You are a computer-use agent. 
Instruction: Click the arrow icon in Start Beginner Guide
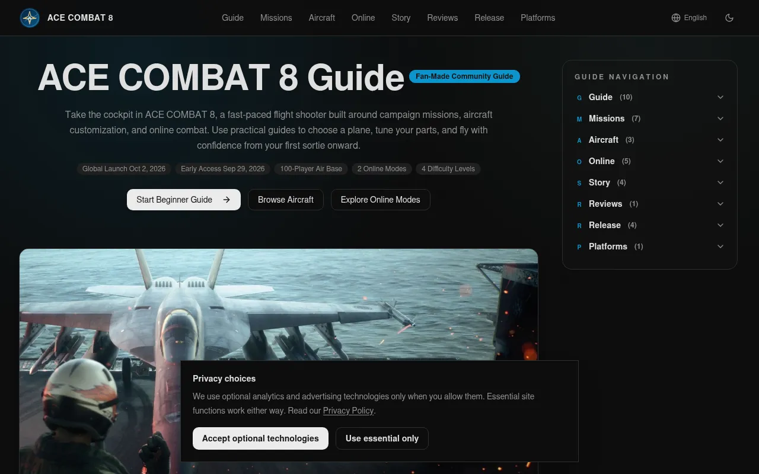[227, 200]
